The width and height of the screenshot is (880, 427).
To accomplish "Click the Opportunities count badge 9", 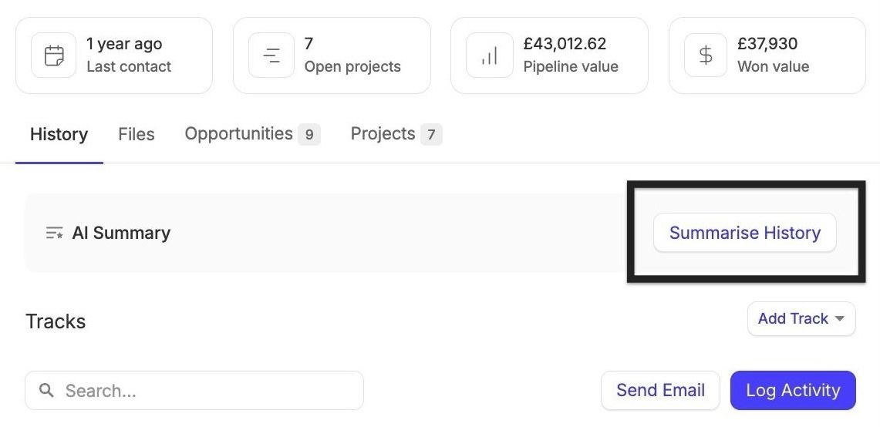I will coord(309,135).
